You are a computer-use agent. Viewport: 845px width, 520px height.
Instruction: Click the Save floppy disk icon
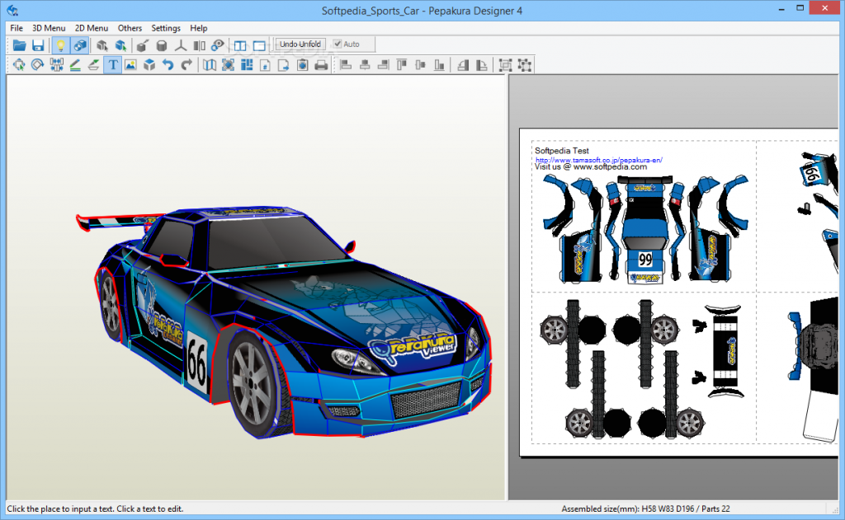click(x=37, y=45)
